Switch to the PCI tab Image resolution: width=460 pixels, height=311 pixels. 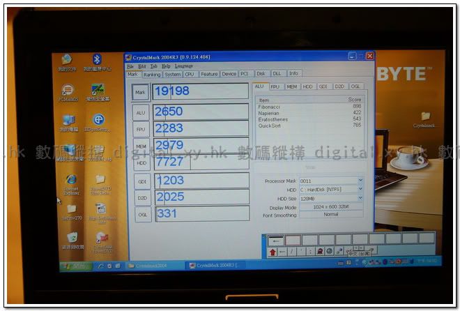[x=246, y=74]
